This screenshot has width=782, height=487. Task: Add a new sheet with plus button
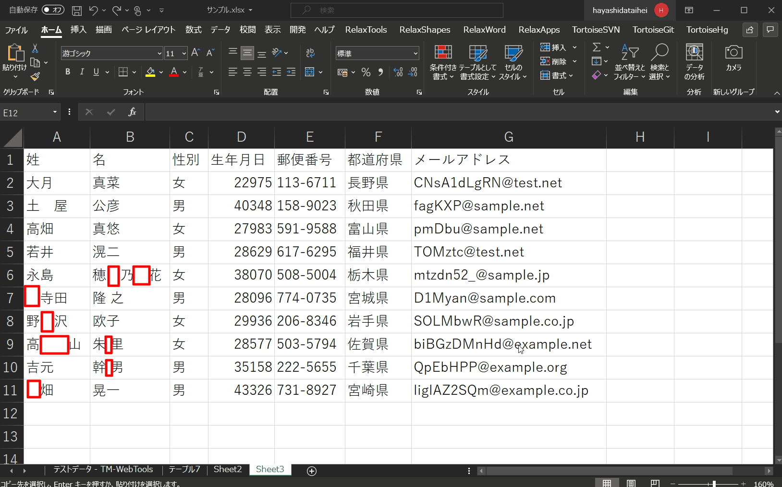[312, 471]
